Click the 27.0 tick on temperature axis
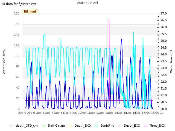This screenshot has height=131, width=175. click(164, 13)
